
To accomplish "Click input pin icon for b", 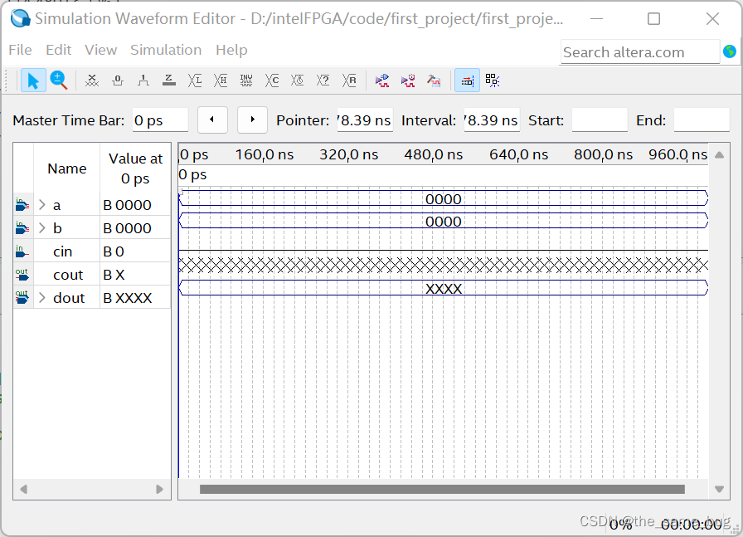I will pyautogui.click(x=22, y=227).
